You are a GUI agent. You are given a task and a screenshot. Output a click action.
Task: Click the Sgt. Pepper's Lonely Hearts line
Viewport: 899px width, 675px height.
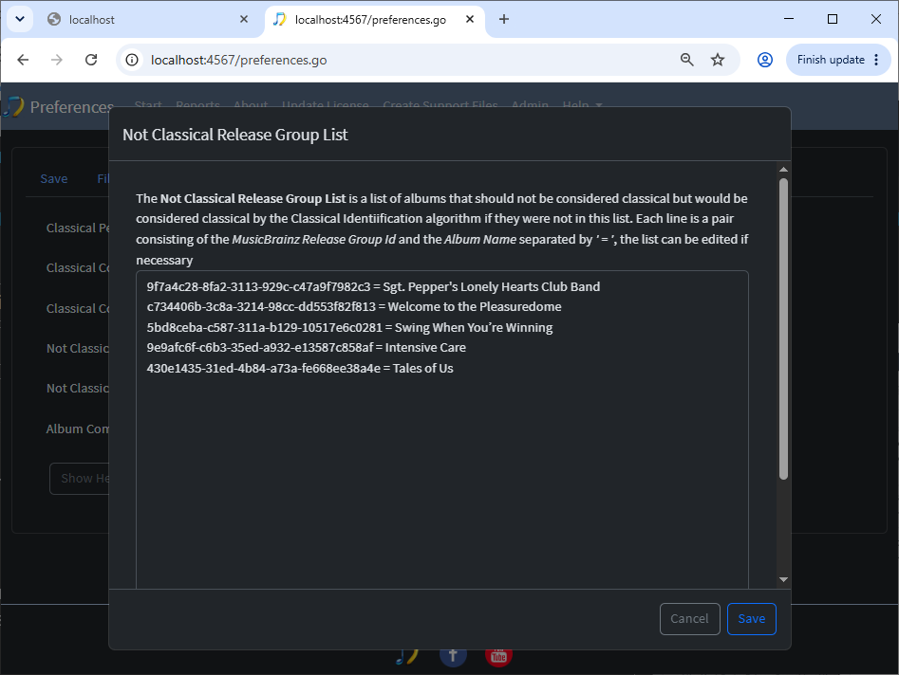pyautogui.click(x=373, y=287)
